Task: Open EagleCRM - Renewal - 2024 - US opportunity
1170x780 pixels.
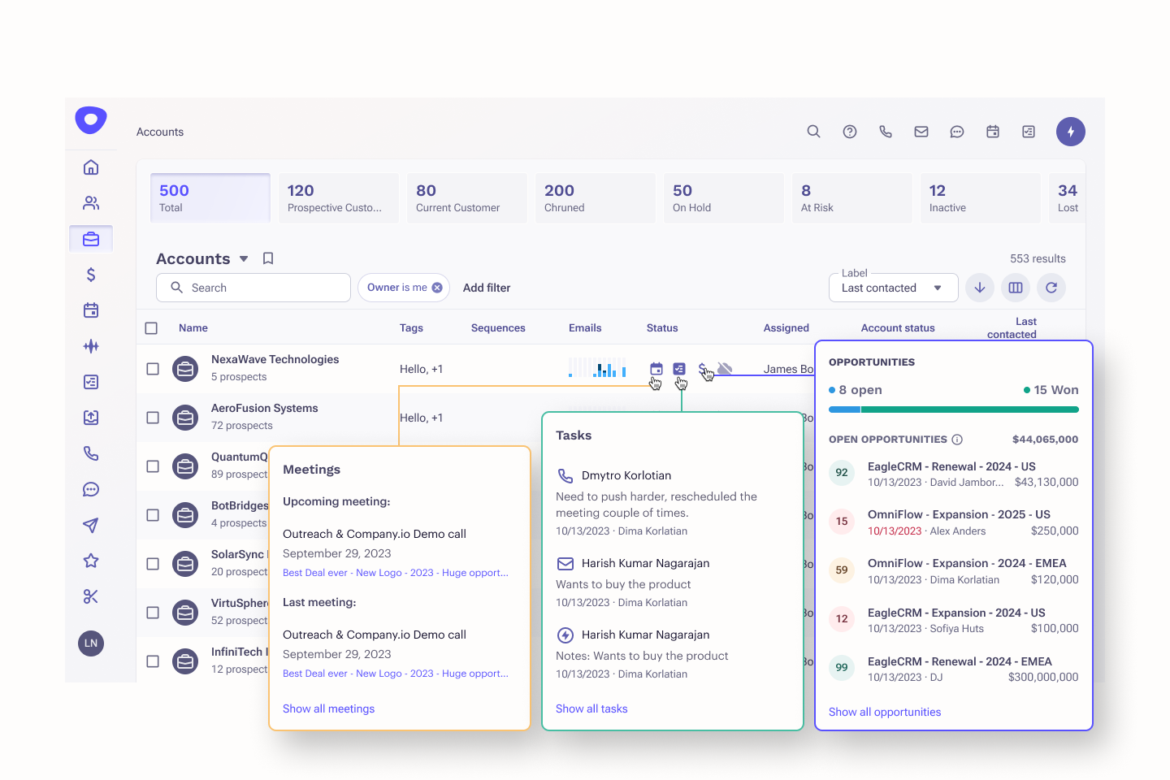Action: pos(951,466)
